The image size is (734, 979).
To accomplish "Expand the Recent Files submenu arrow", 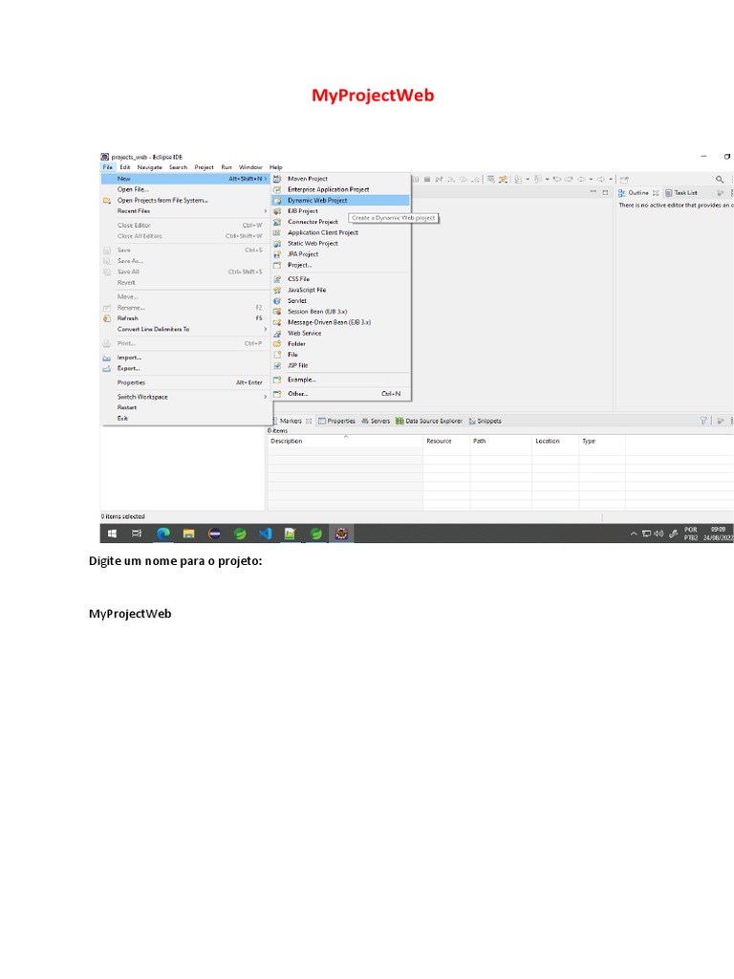I will (x=266, y=211).
